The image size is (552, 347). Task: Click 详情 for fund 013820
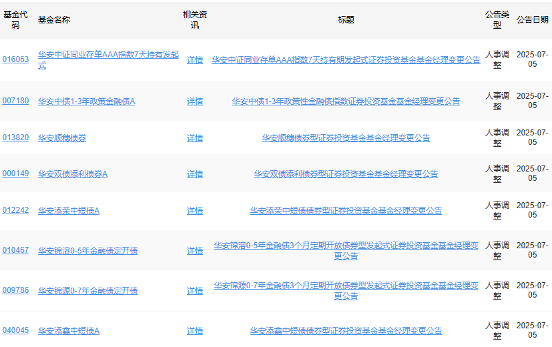[x=195, y=138]
